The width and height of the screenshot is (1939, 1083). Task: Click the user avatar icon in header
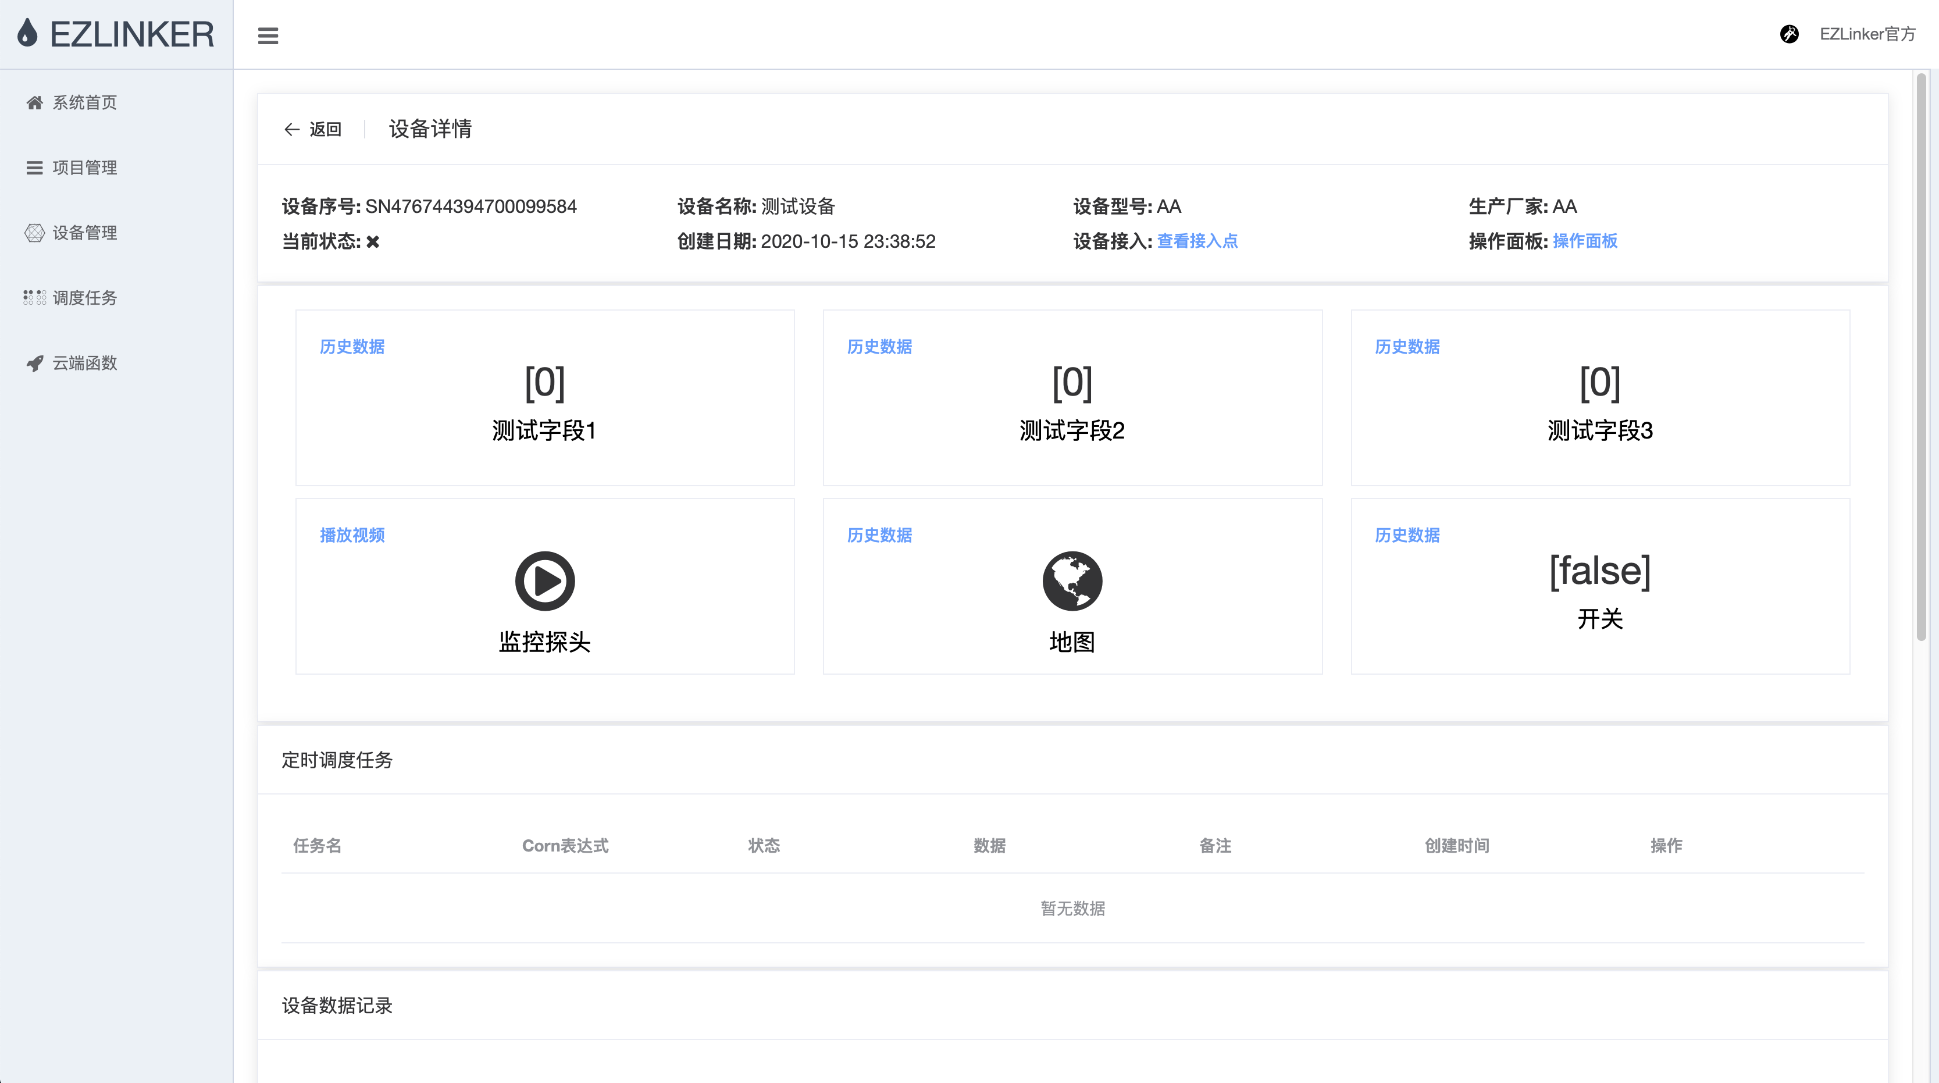point(1789,34)
